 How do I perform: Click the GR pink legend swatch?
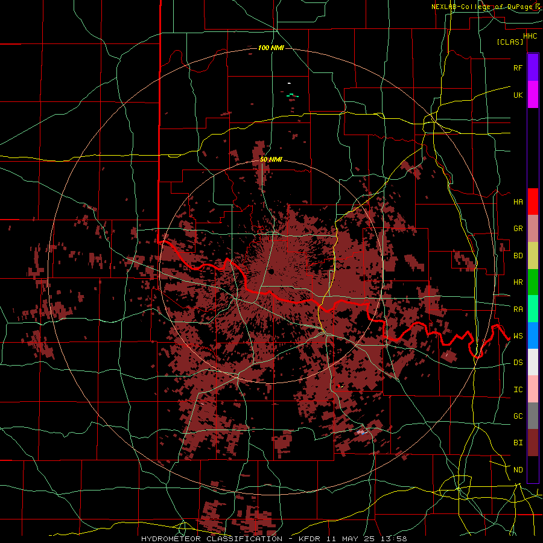coord(533,229)
